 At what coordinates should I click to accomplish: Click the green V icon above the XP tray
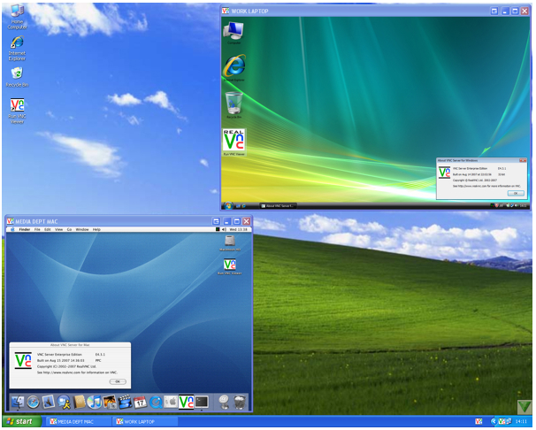click(x=525, y=407)
